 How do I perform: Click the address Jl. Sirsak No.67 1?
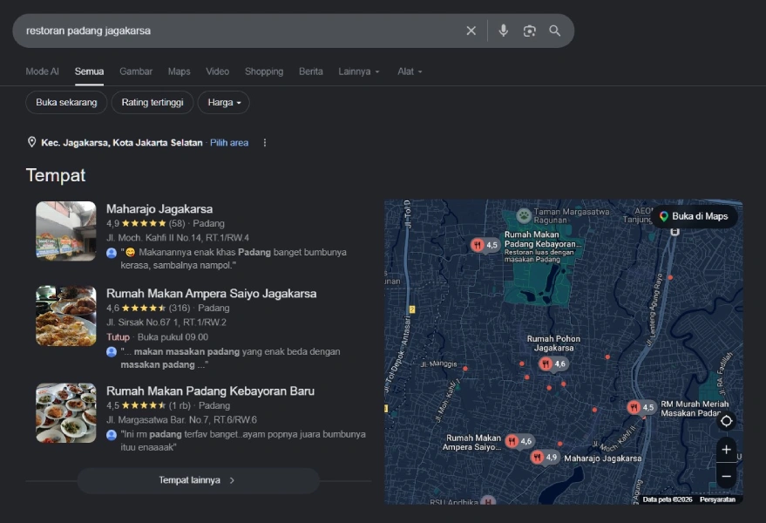click(x=166, y=323)
